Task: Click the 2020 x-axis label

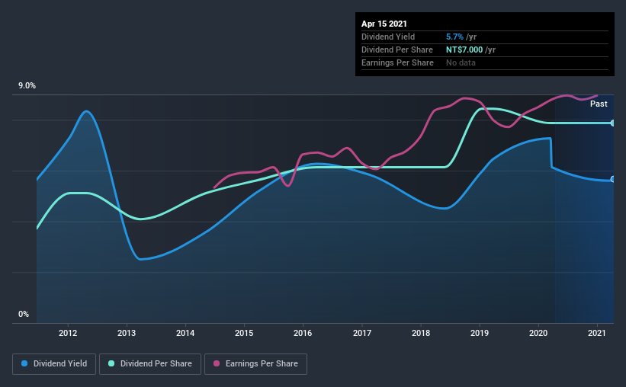Action: coord(538,333)
